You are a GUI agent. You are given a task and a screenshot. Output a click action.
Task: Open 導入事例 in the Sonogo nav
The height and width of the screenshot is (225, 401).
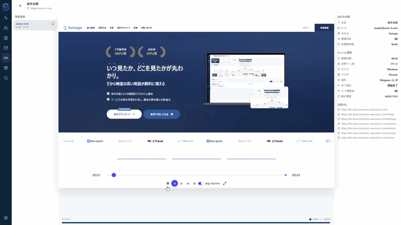click(91, 28)
